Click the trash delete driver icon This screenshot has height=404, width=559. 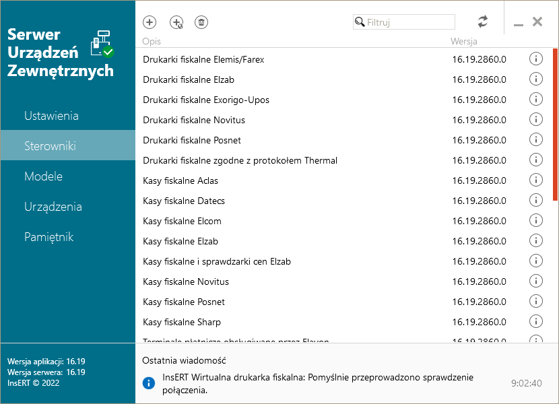click(x=201, y=22)
